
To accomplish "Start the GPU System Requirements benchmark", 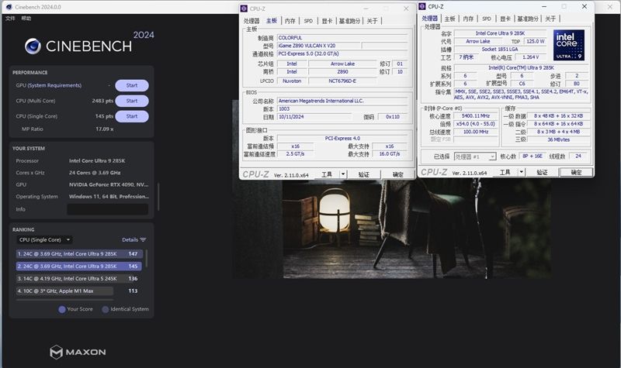I will coord(132,85).
